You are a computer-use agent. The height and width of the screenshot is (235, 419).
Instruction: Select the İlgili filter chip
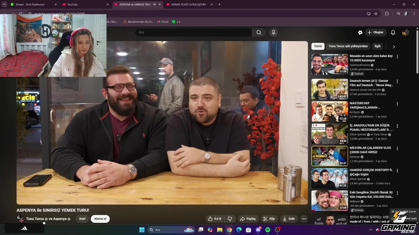pyautogui.click(x=377, y=46)
